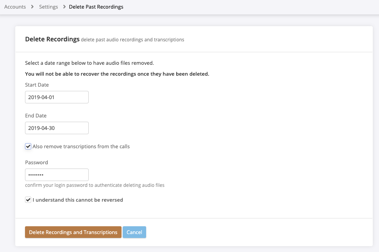This screenshot has height=252, width=379.
Task: Click the chevron arrow after Accounts
Action: coord(32,7)
